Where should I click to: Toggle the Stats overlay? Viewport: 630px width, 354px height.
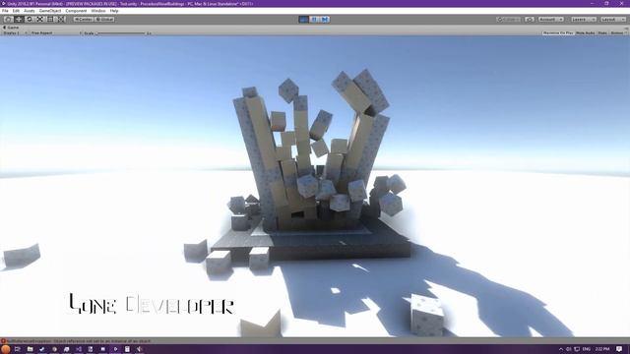602,32
